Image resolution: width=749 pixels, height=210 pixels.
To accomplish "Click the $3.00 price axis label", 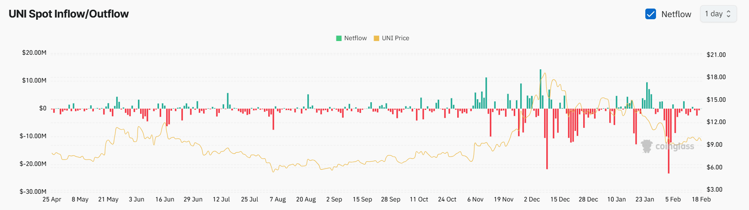I will point(715,189).
